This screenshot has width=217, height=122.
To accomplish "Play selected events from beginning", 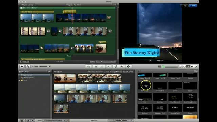I will pyautogui.click(x=33, y=121).
